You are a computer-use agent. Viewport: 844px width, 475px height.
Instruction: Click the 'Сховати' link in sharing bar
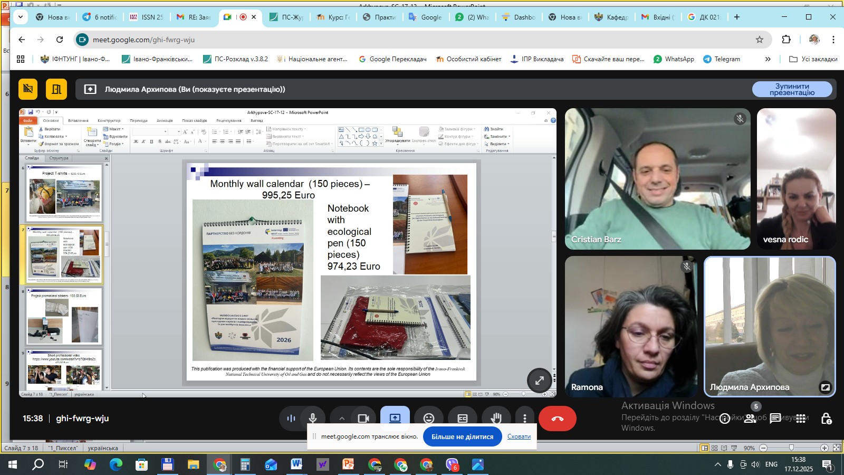[x=519, y=436]
